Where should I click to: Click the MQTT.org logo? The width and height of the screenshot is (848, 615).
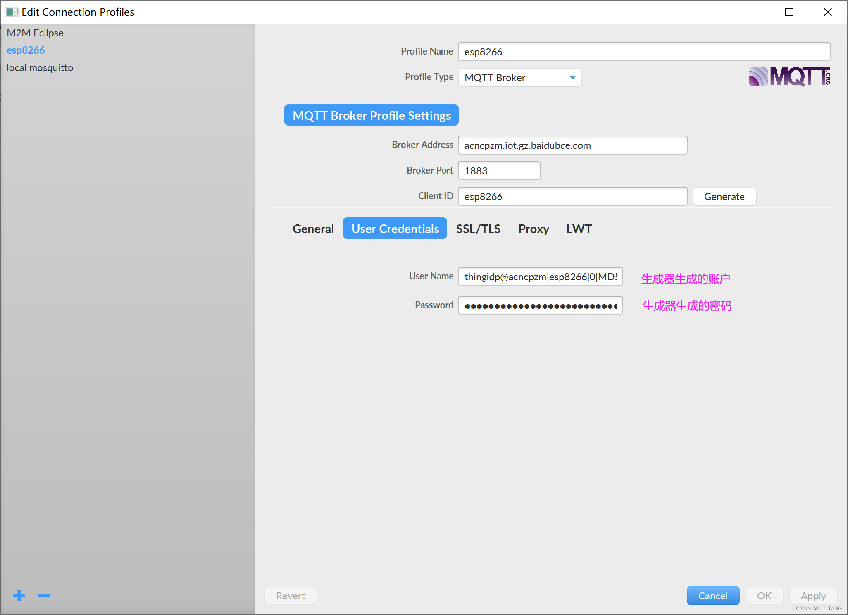point(789,76)
